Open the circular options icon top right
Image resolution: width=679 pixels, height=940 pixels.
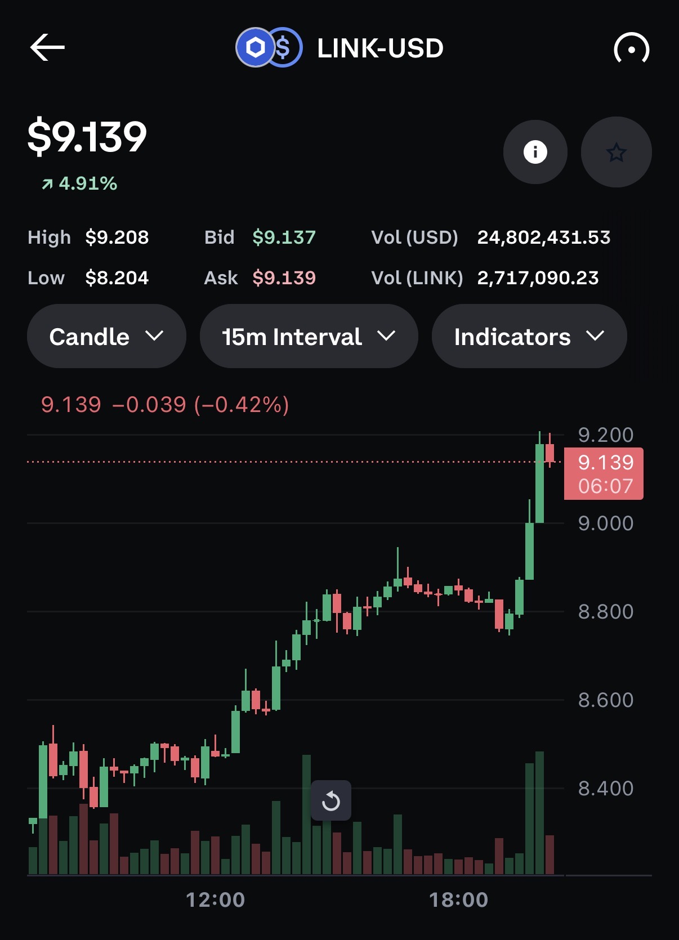pyautogui.click(x=631, y=48)
